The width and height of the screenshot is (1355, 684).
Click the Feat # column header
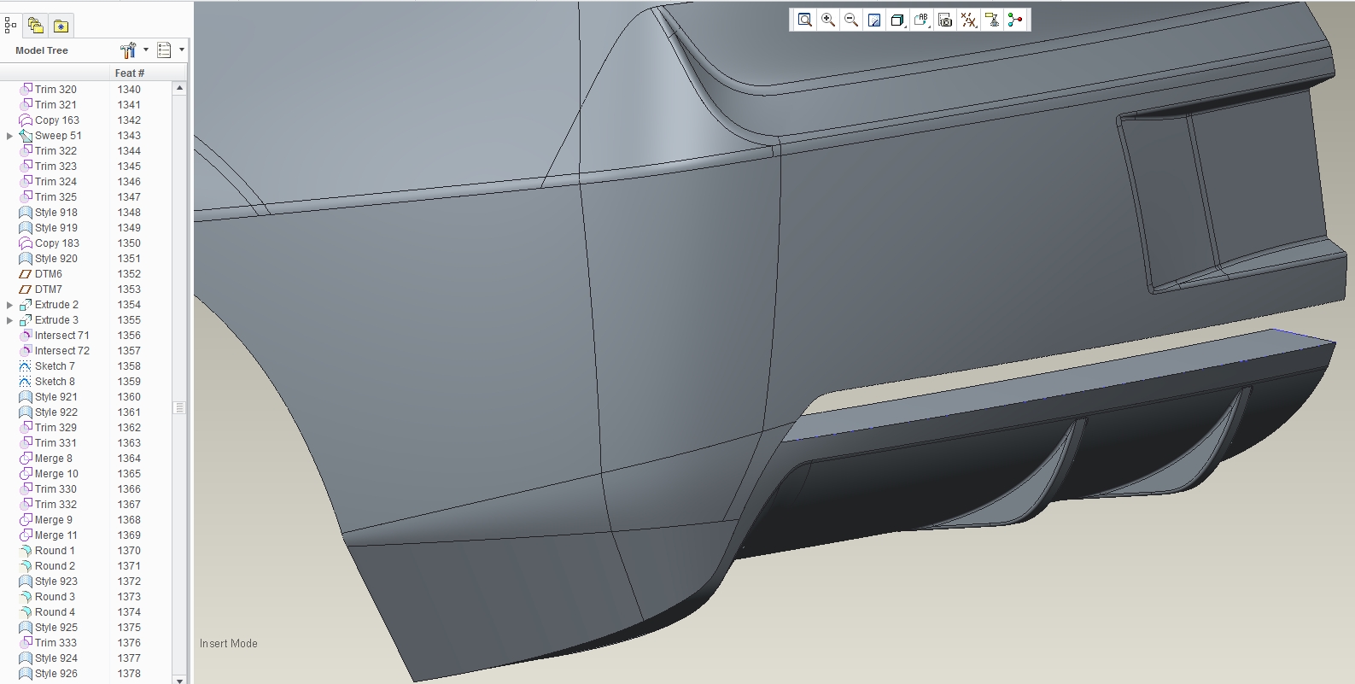[130, 73]
